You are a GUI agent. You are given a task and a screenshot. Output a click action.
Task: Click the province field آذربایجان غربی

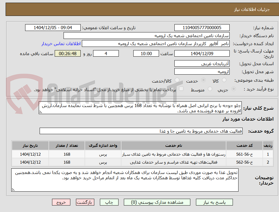pyautogui.click(x=202, y=64)
